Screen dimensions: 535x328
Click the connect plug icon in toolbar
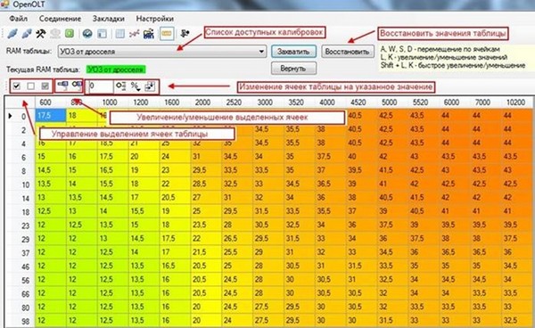(x=12, y=33)
